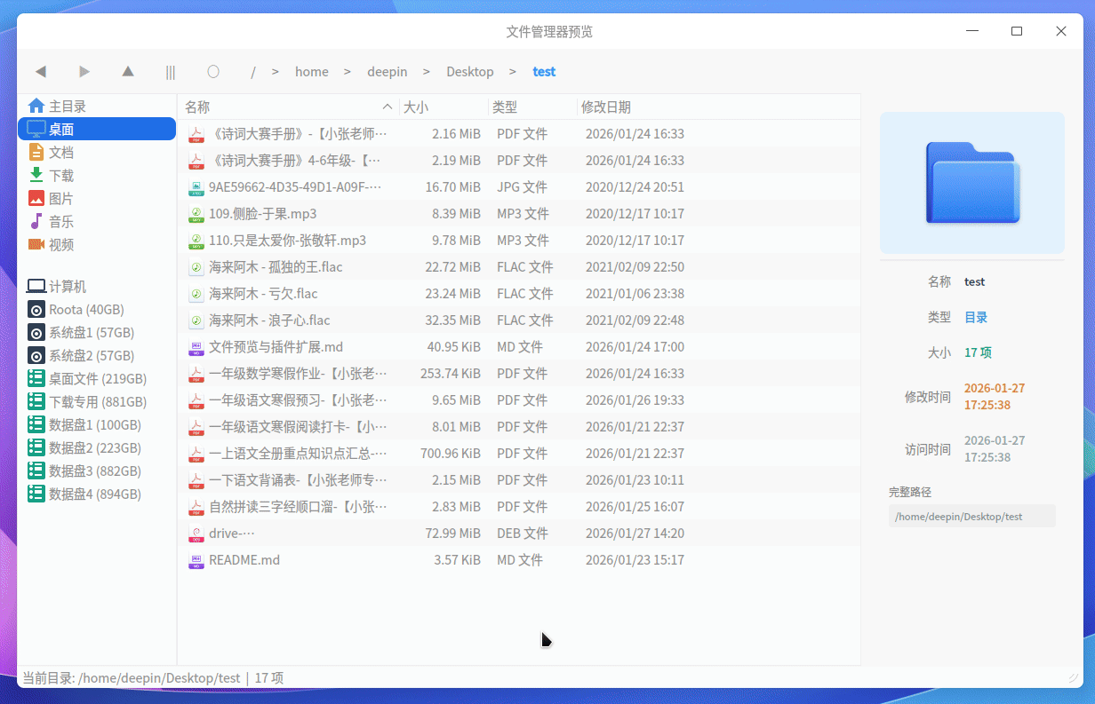1095x704 pixels.
Task: Click the test breadcrumb
Action: (544, 72)
